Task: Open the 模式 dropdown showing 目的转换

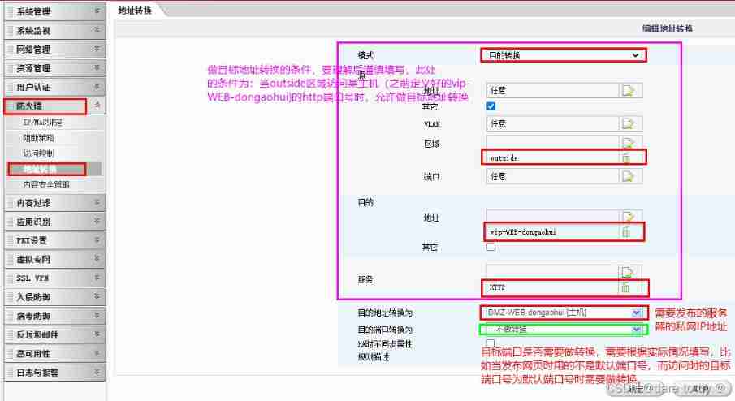Action: pyautogui.click(x=564, y=55)
